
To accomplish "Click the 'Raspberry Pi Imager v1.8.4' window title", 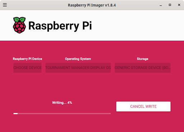I will pyautogui.click(x=92, y=5).
